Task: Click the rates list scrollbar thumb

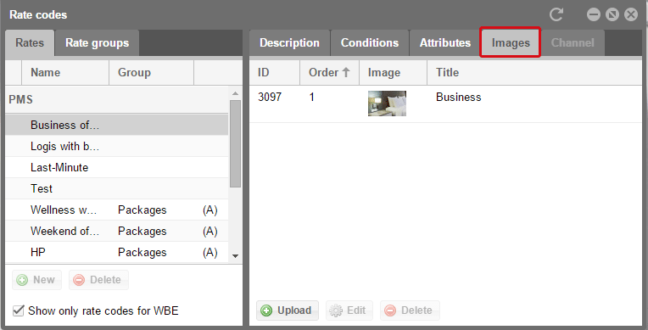Action: [235, 143]
